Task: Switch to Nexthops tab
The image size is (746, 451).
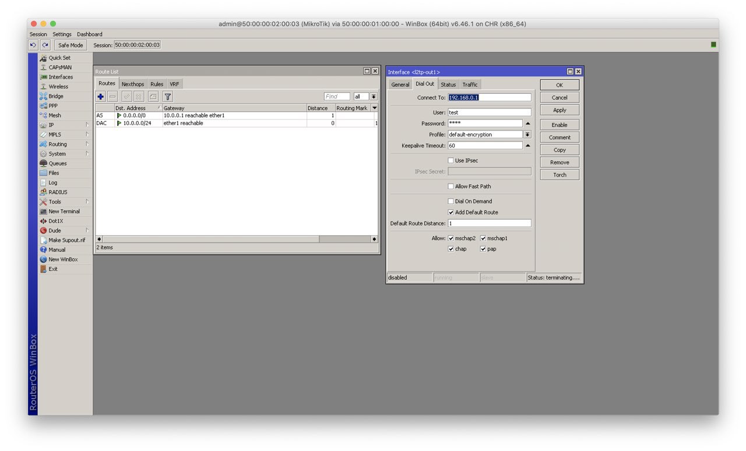Action: pos(133,84)
